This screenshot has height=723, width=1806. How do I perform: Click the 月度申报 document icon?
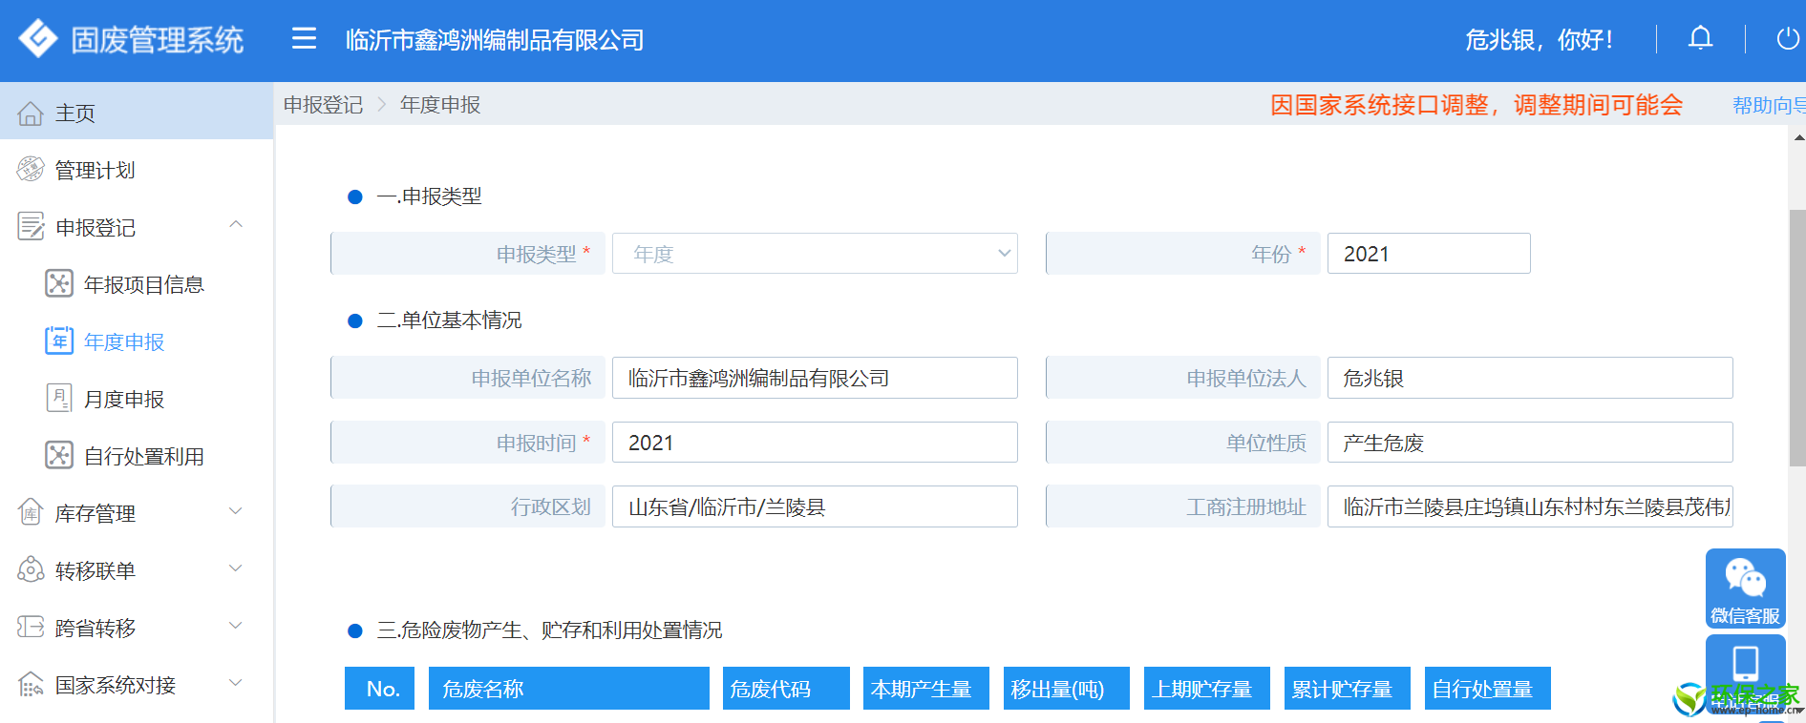[59, 398]
